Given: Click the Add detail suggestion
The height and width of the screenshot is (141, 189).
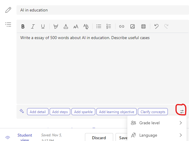Looking at the screenshot, I should click(38, 112).
